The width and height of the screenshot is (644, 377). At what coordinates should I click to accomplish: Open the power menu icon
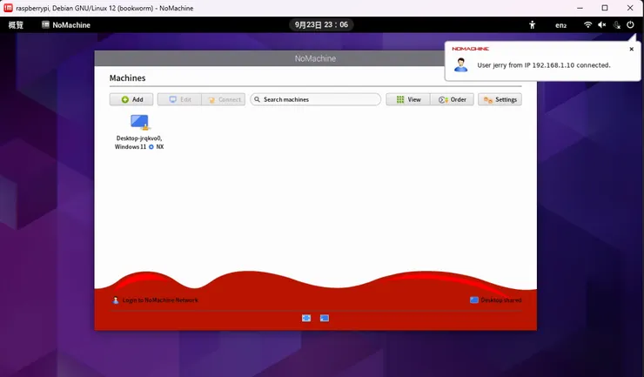click(x=630, y=24)
